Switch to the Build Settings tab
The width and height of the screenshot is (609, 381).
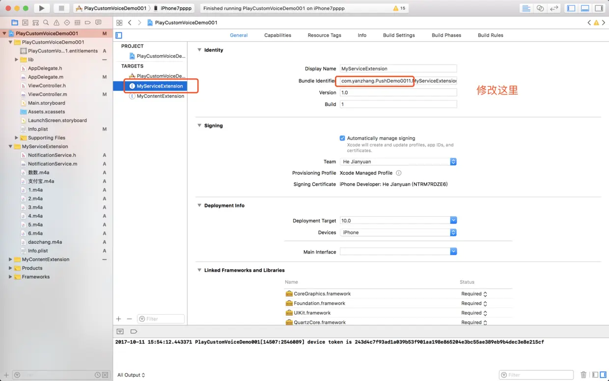click(399, 35)
